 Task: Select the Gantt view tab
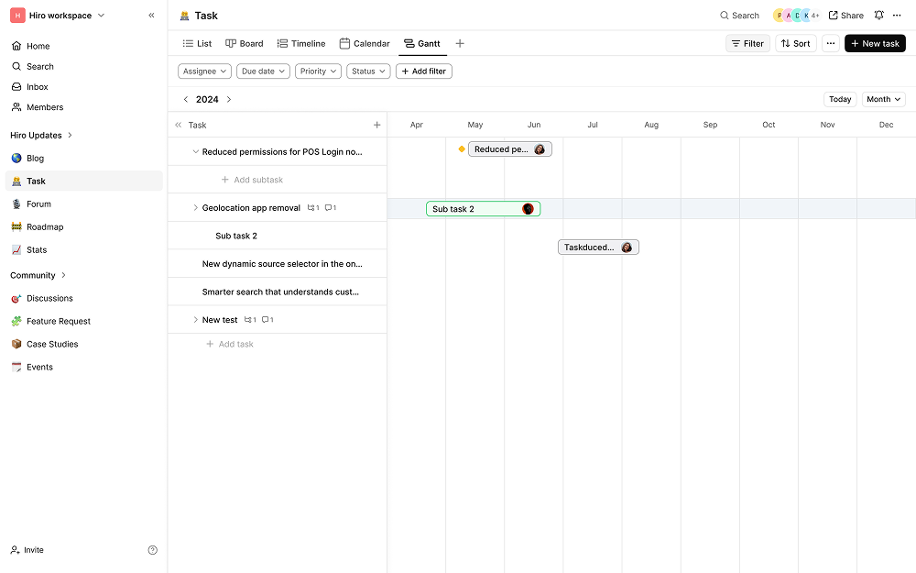tap(422, 43)
